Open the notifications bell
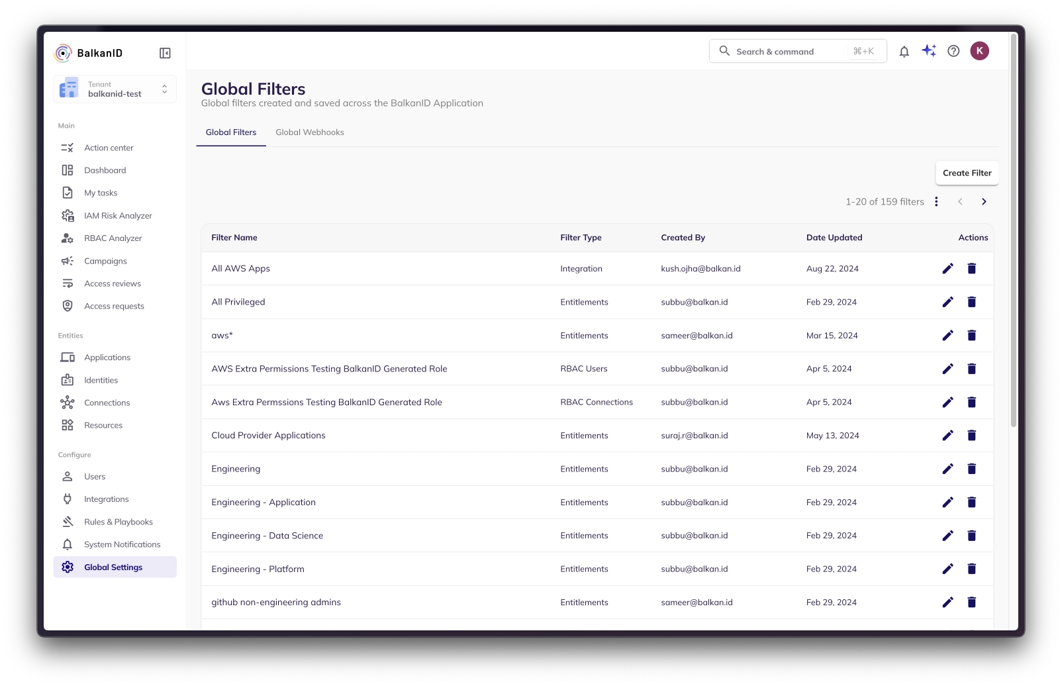Viewport: 1062px width, 686px height. click(x=904, y=51)
